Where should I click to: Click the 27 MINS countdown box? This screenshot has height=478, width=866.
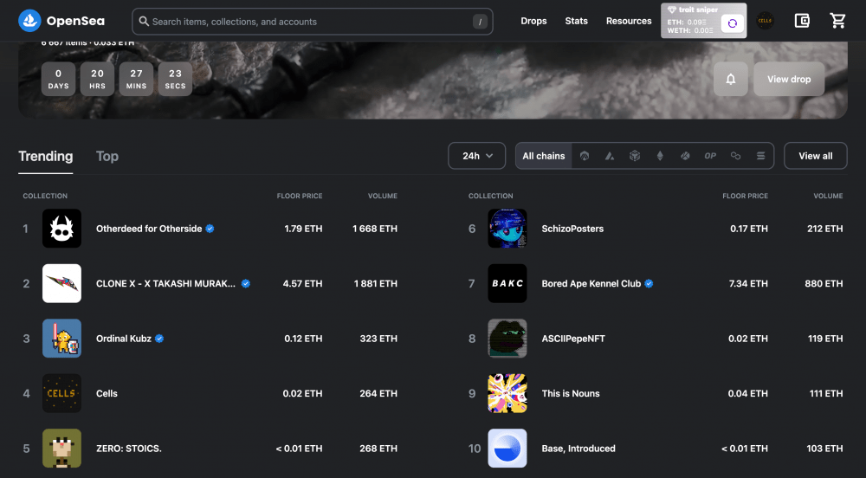(x=136, y=79)
